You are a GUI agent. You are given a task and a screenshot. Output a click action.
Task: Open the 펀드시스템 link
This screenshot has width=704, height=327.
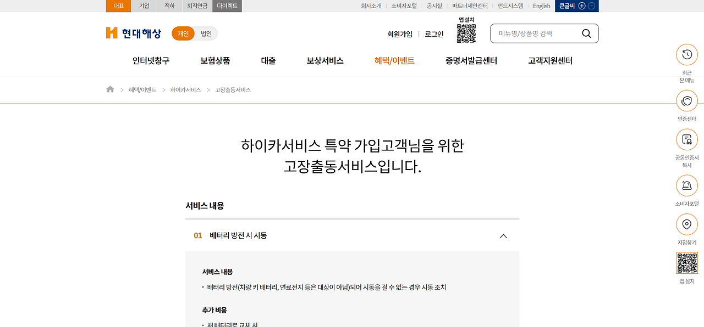click(510, 6)
